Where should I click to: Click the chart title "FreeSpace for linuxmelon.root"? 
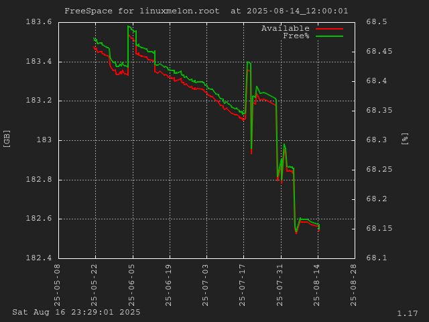tap(141, 11)
